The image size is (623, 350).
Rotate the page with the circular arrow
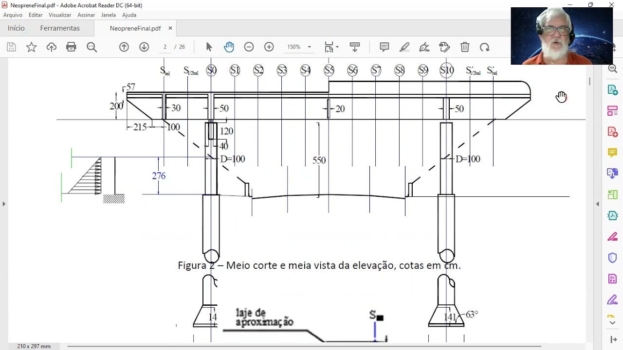485,47
